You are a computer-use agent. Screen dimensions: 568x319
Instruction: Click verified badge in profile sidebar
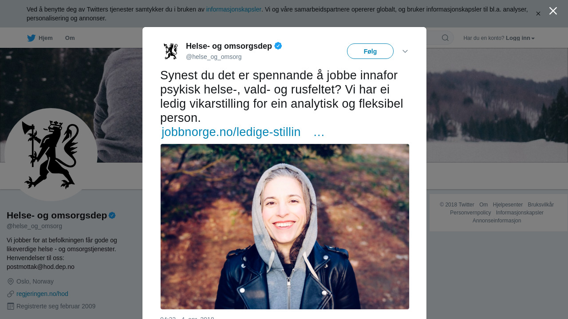pyautogui.click(x=112, y=215)
